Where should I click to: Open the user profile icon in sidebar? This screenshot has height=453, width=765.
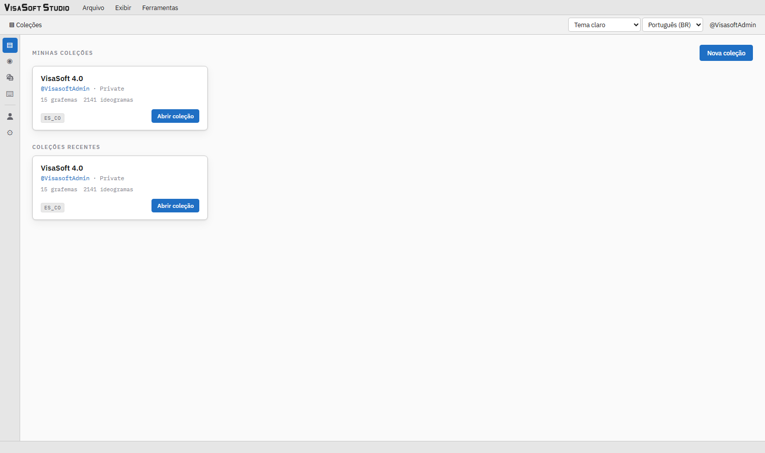tap(10, 116)
